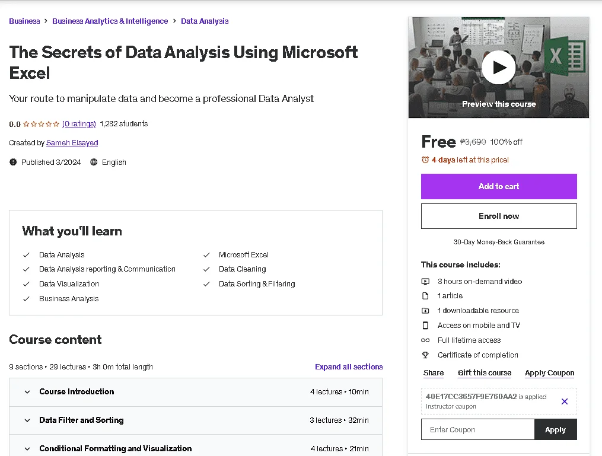Image resolution: width=602 pixels, height=456 pixels.
Task: Open Business Analytics & Intelligence breadcrumb
Action: (x=110, y=21)
